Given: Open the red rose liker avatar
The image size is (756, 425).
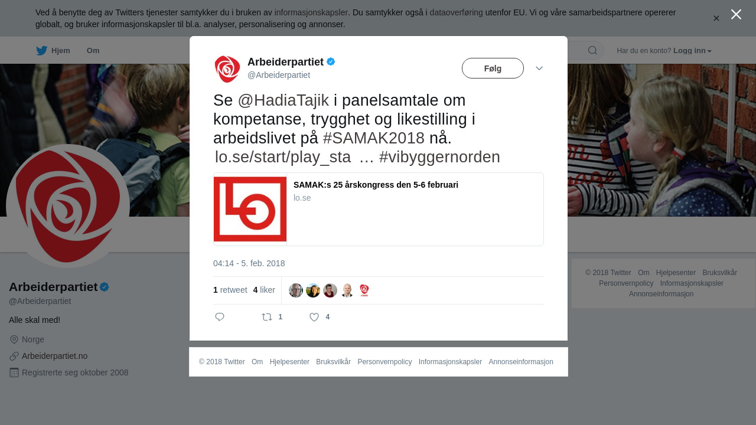Looking at the screenshot, I should pos(364,290).
